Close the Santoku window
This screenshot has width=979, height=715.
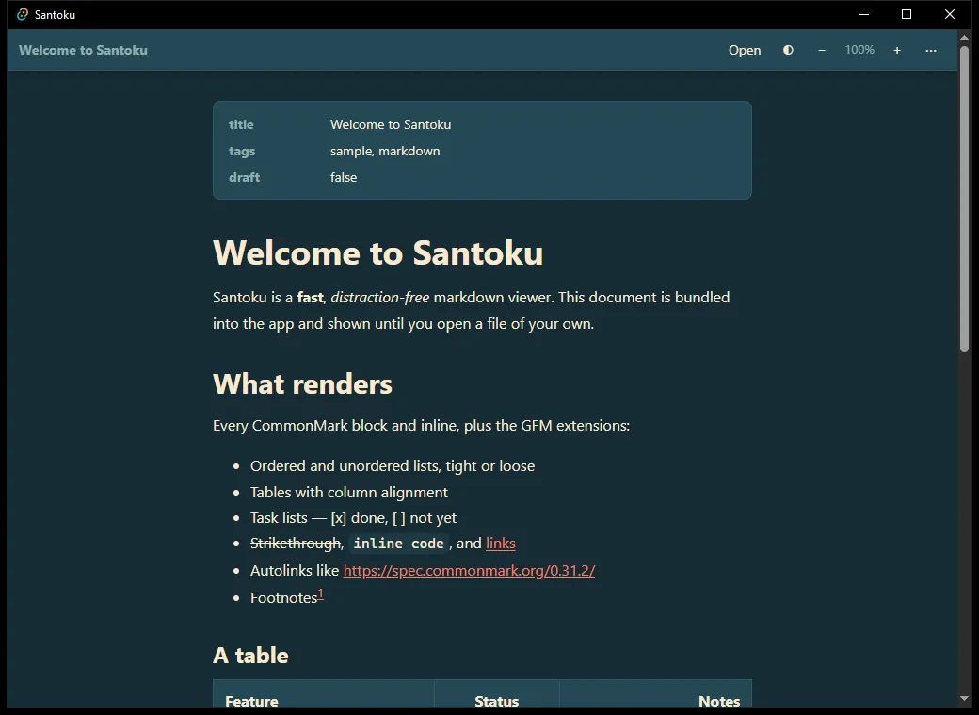pyautogui.click(x=950, y=14)
